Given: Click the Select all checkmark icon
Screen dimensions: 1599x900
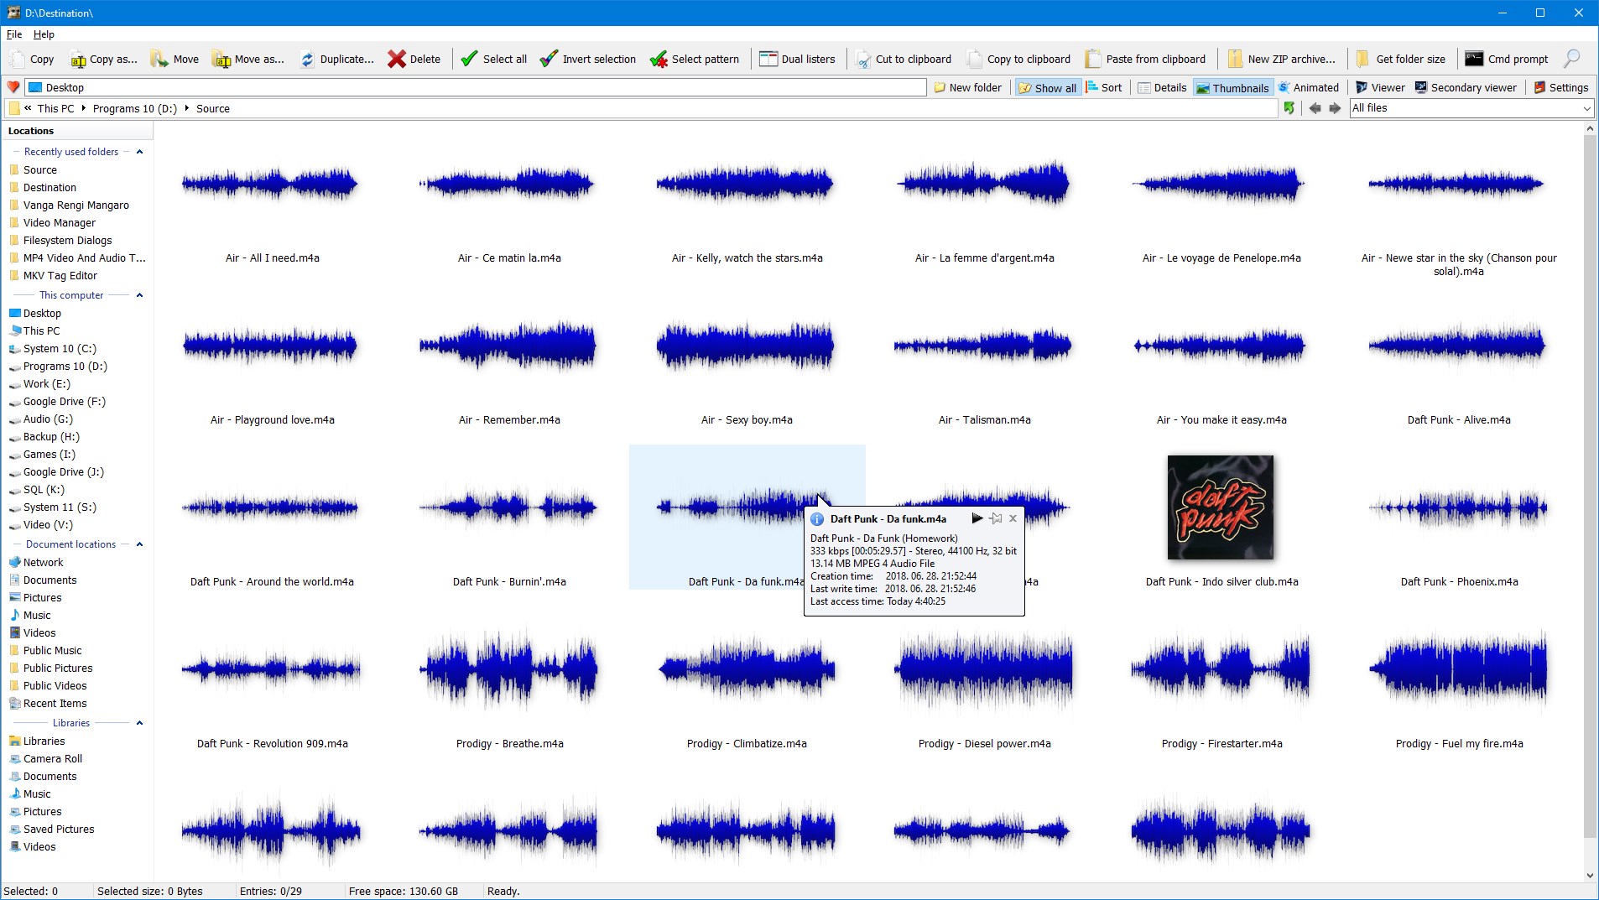Looking at the screenshot, I should tap(469, 59).
